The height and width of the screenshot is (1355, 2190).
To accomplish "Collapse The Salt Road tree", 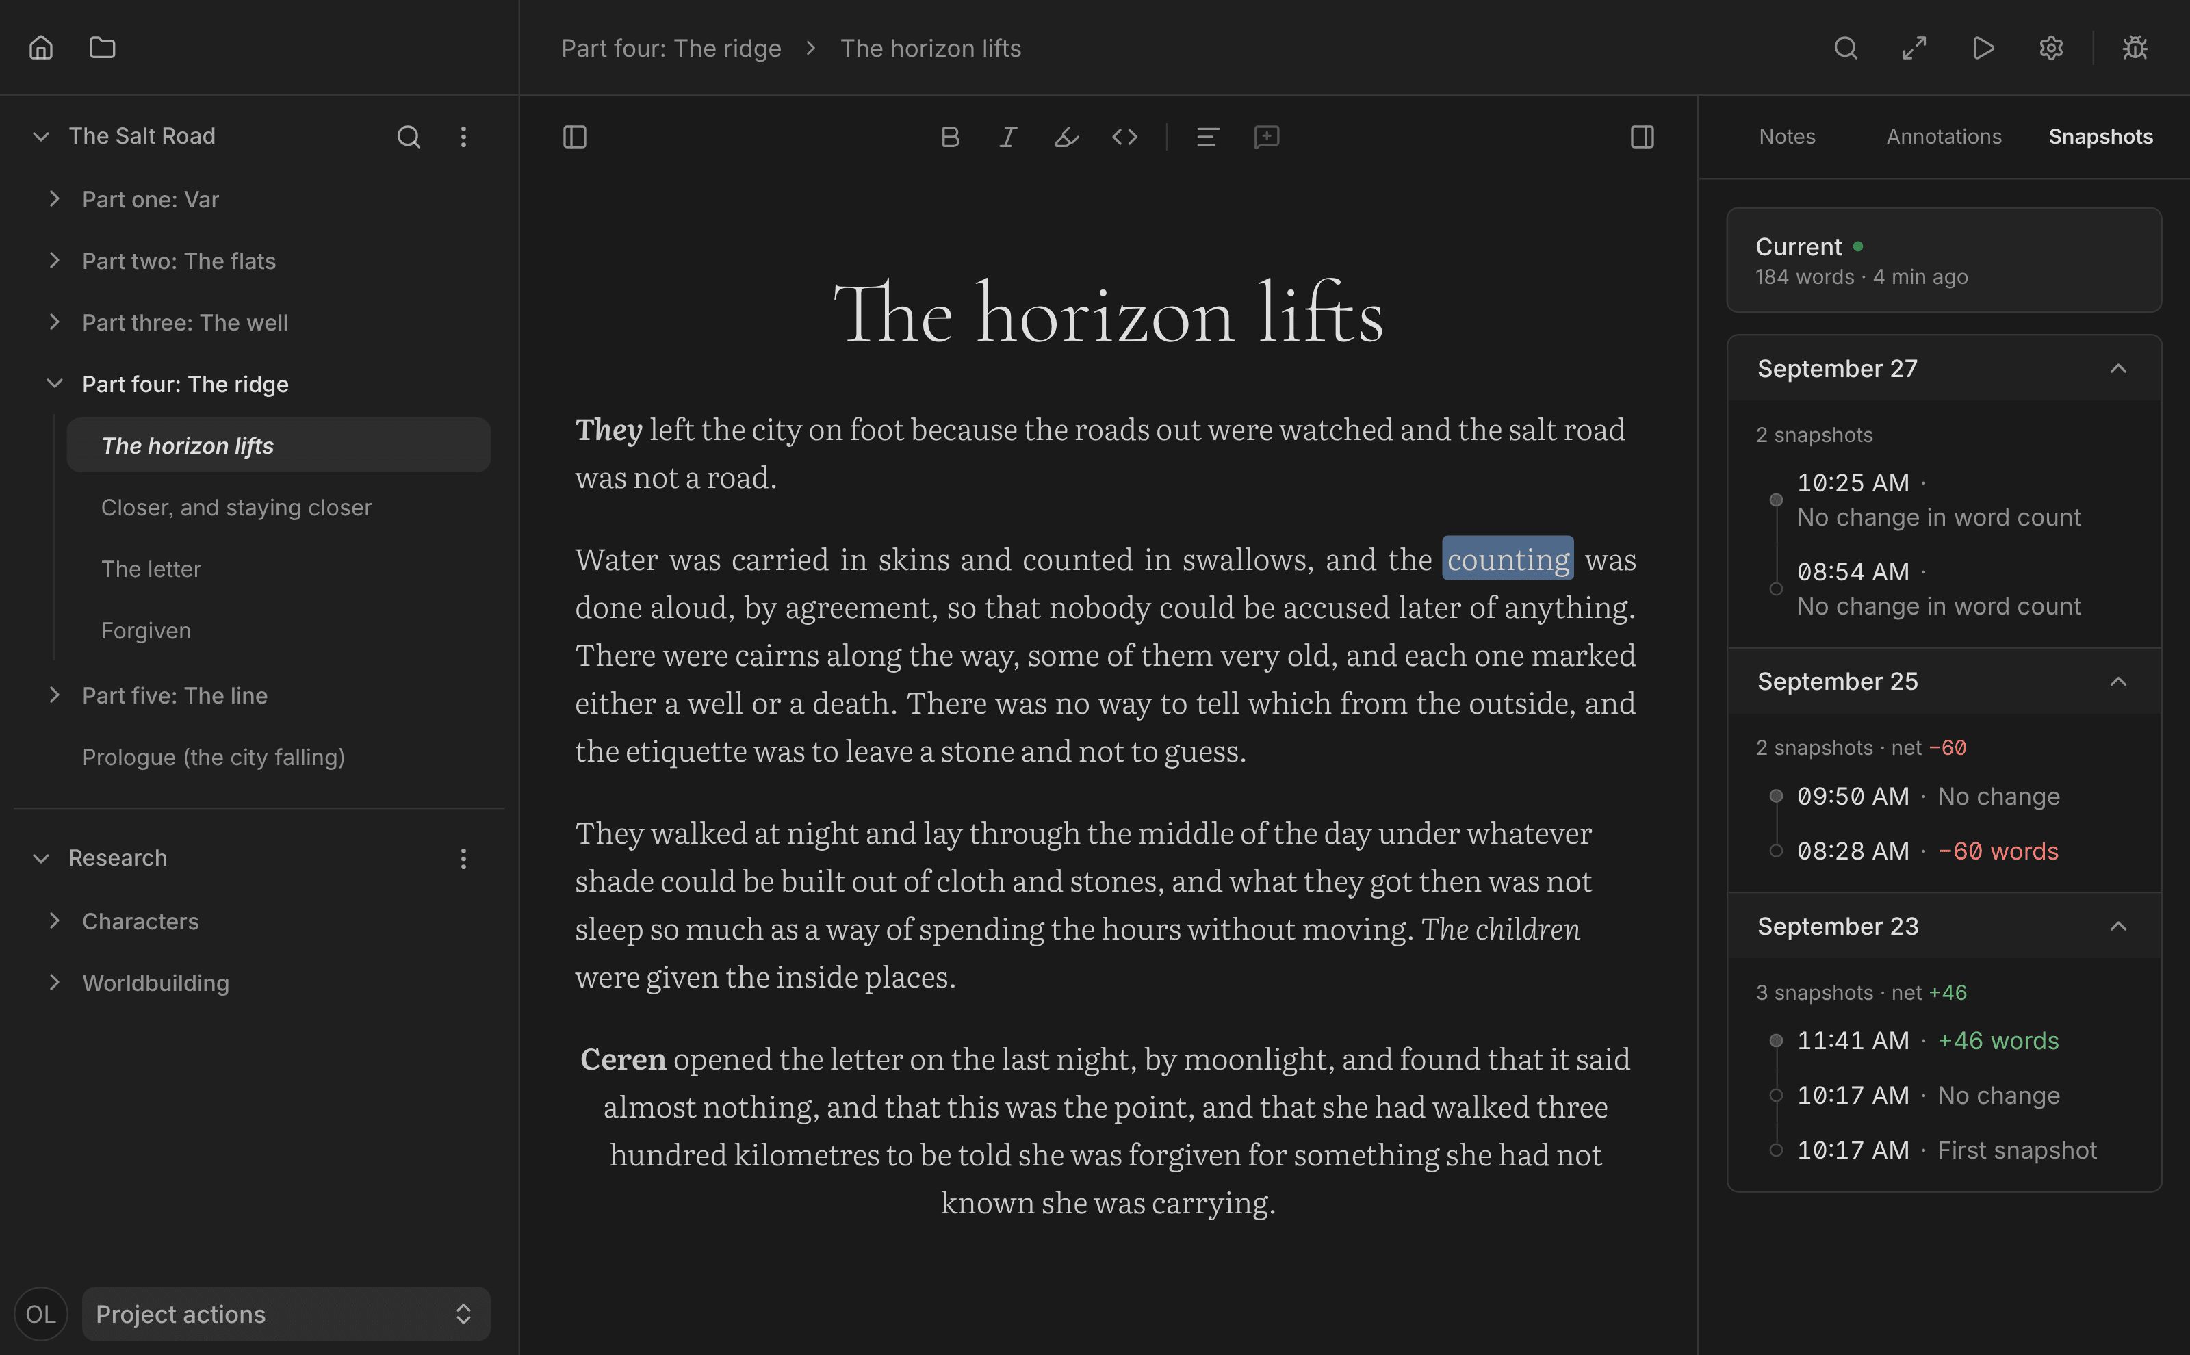I will pos(40,136).
